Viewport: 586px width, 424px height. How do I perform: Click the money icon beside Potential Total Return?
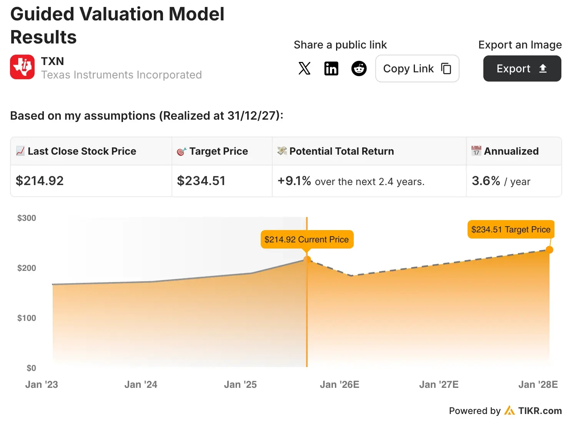pyautogui.click(x=282, y=151)
